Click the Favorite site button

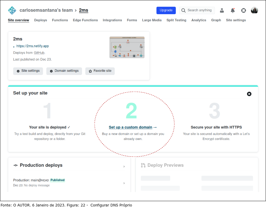click(100, 71)
